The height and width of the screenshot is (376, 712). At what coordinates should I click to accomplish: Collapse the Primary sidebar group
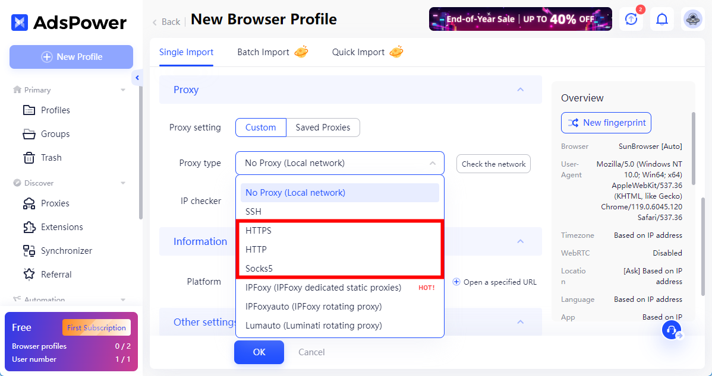(122, 90)
